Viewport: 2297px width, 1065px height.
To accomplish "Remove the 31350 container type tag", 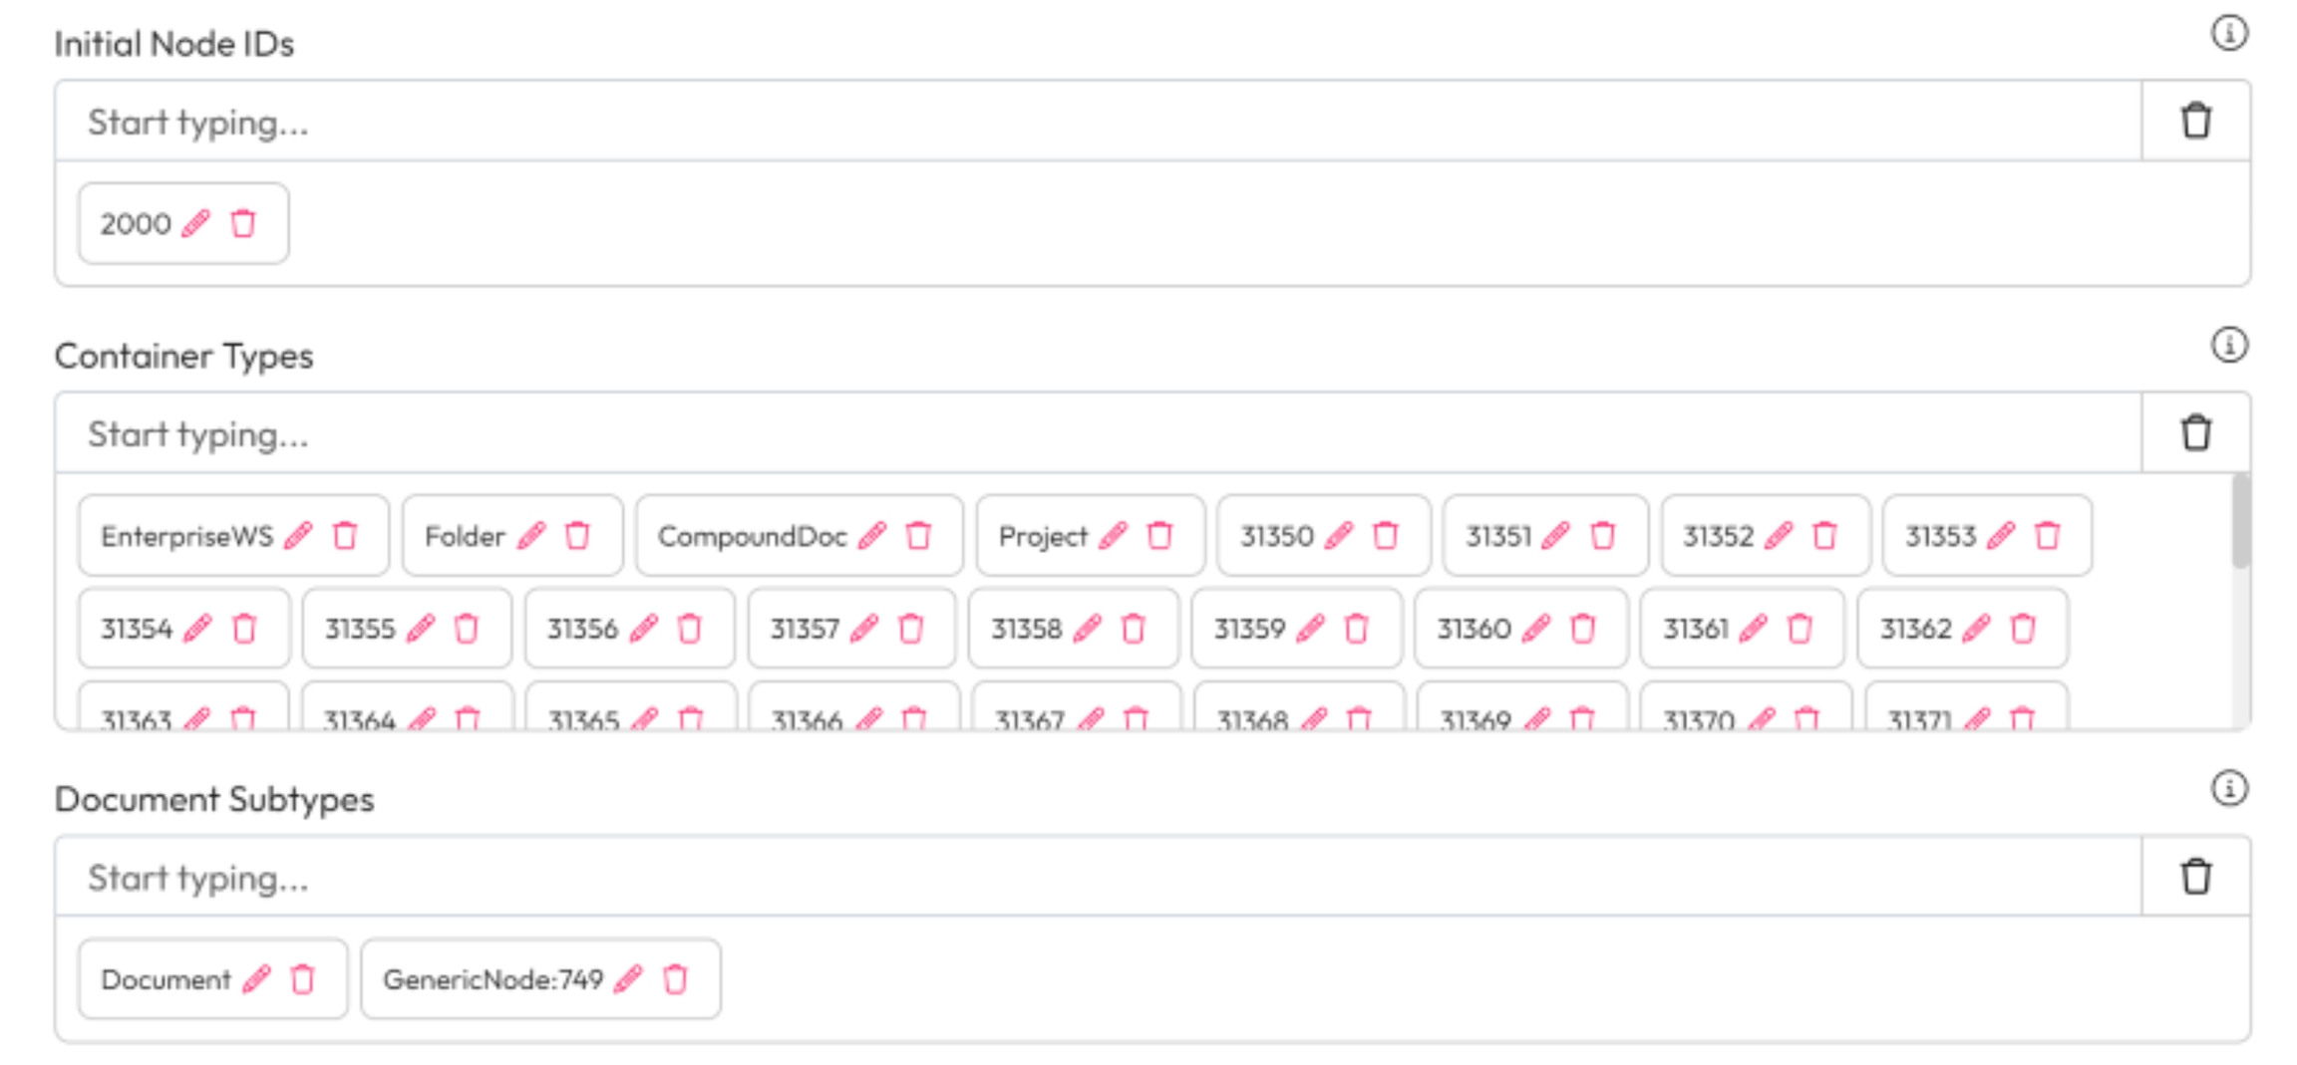I will pyautogui.click(x=1386, y=536).
